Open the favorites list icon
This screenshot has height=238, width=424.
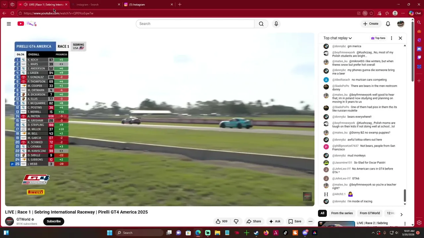387,13
